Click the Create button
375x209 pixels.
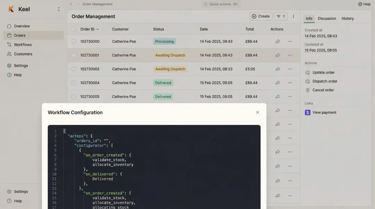coord(261,16)
